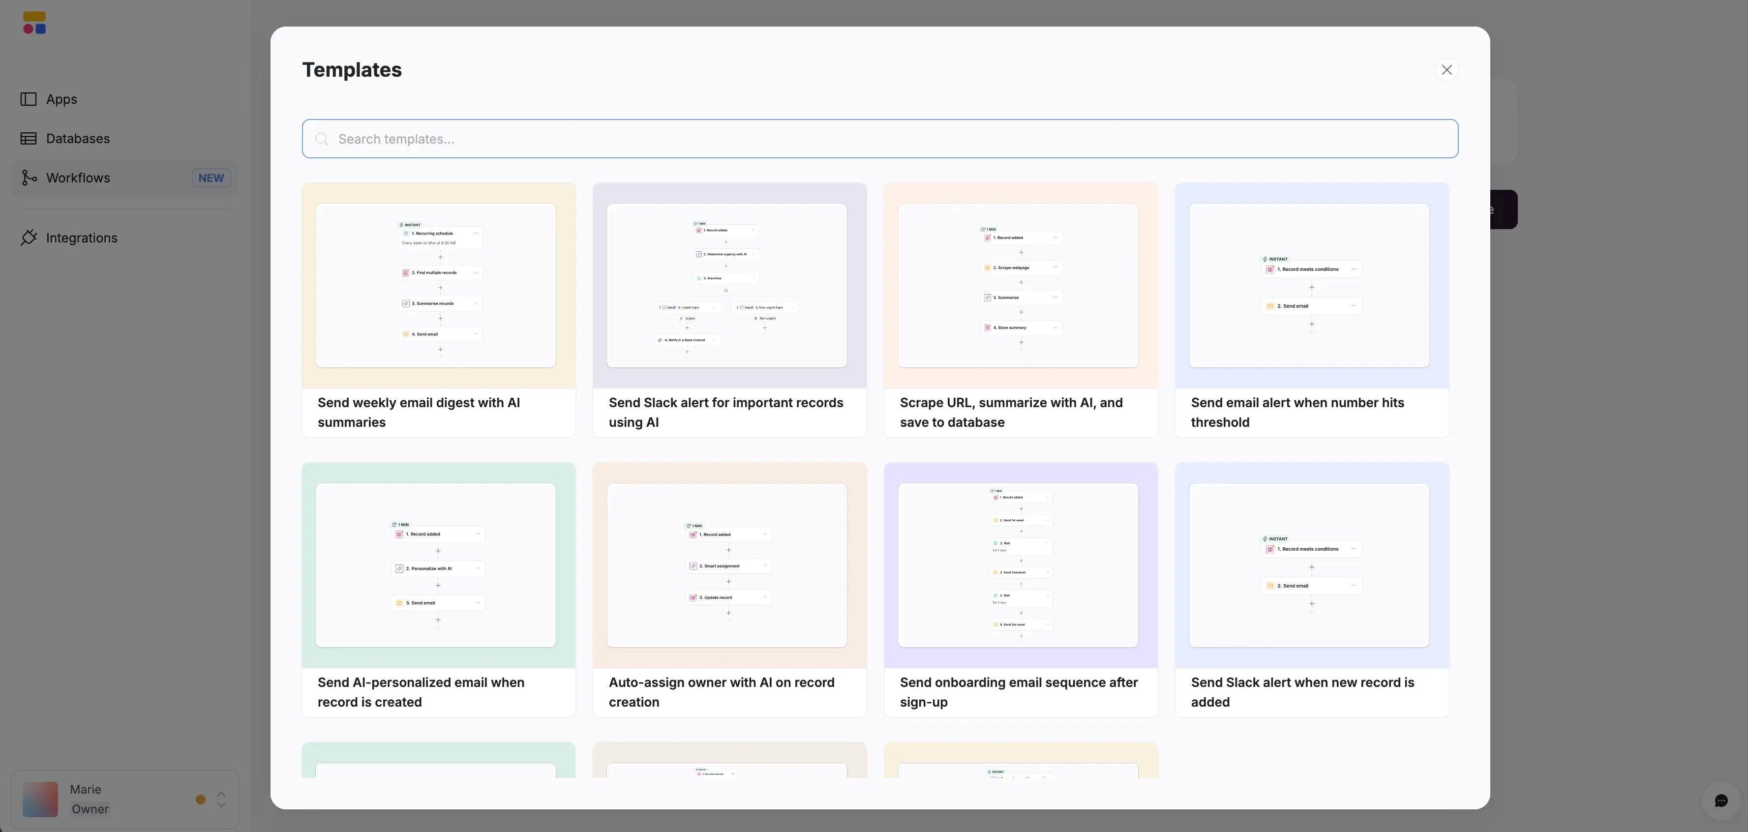Open Databases via its table icon
This screenshot has width=1748, height=832.
[x=28, y=138]
